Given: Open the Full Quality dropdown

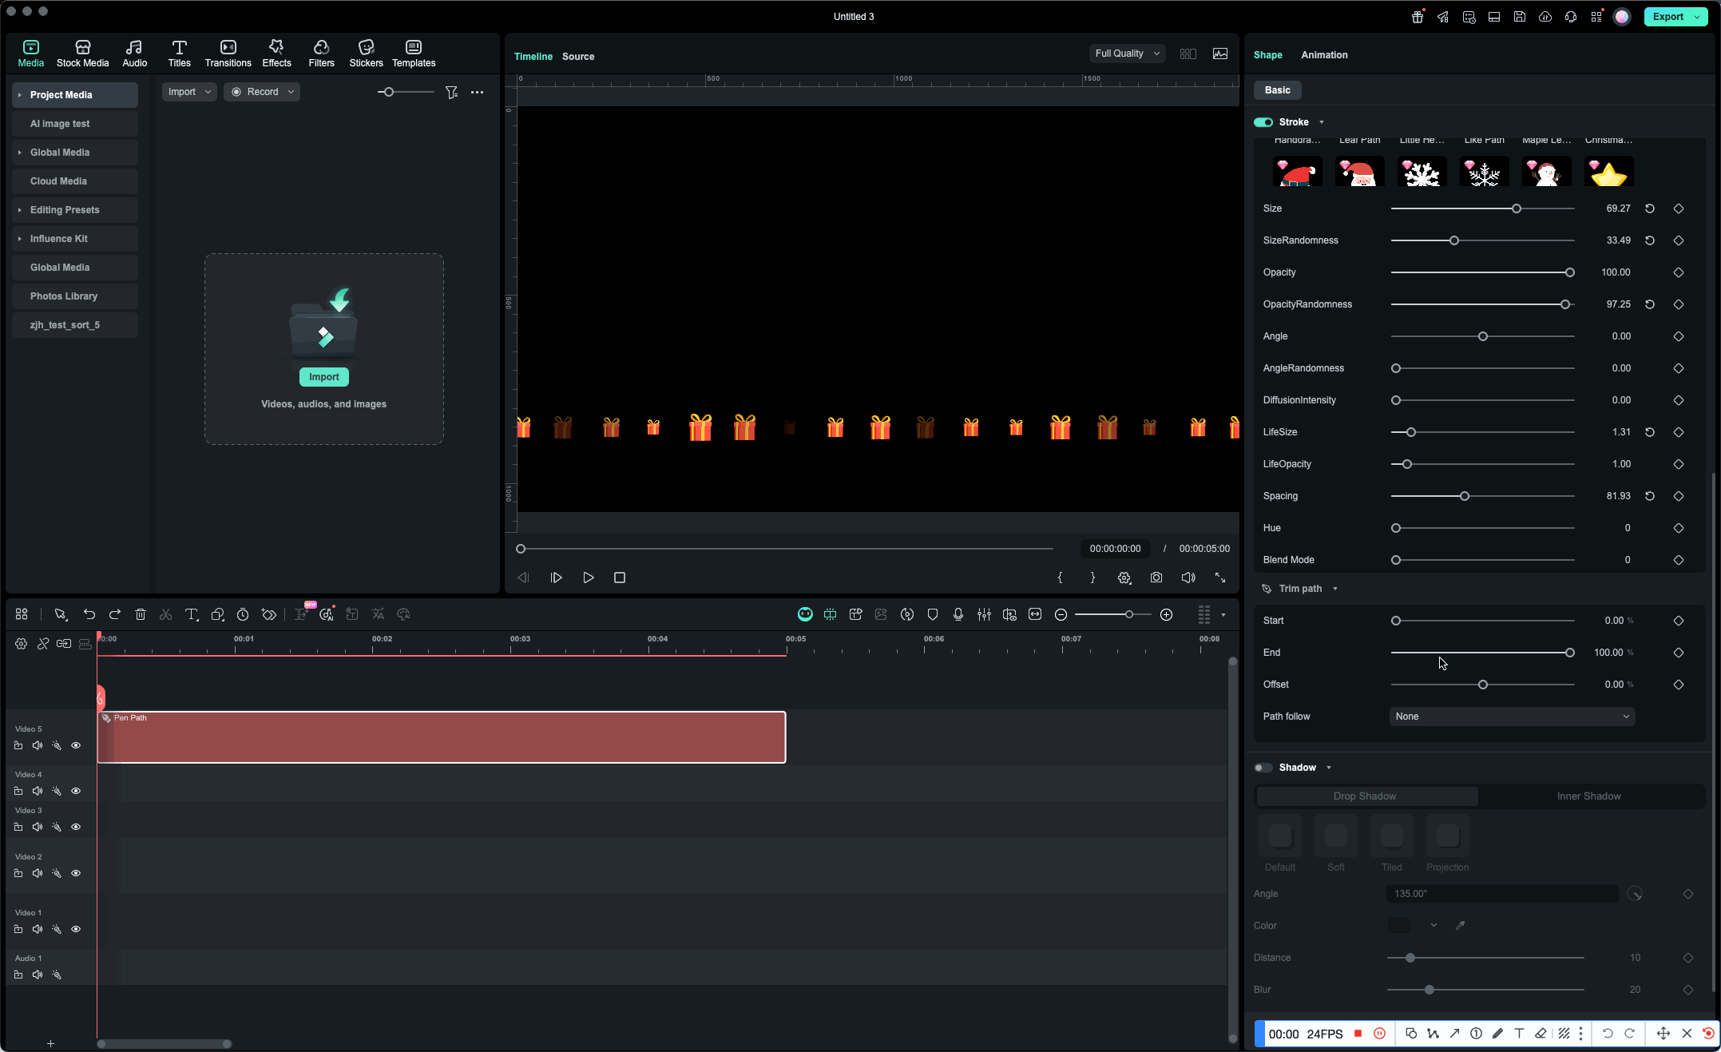Looking at the screenshot, I should [x=1127, y=53].
